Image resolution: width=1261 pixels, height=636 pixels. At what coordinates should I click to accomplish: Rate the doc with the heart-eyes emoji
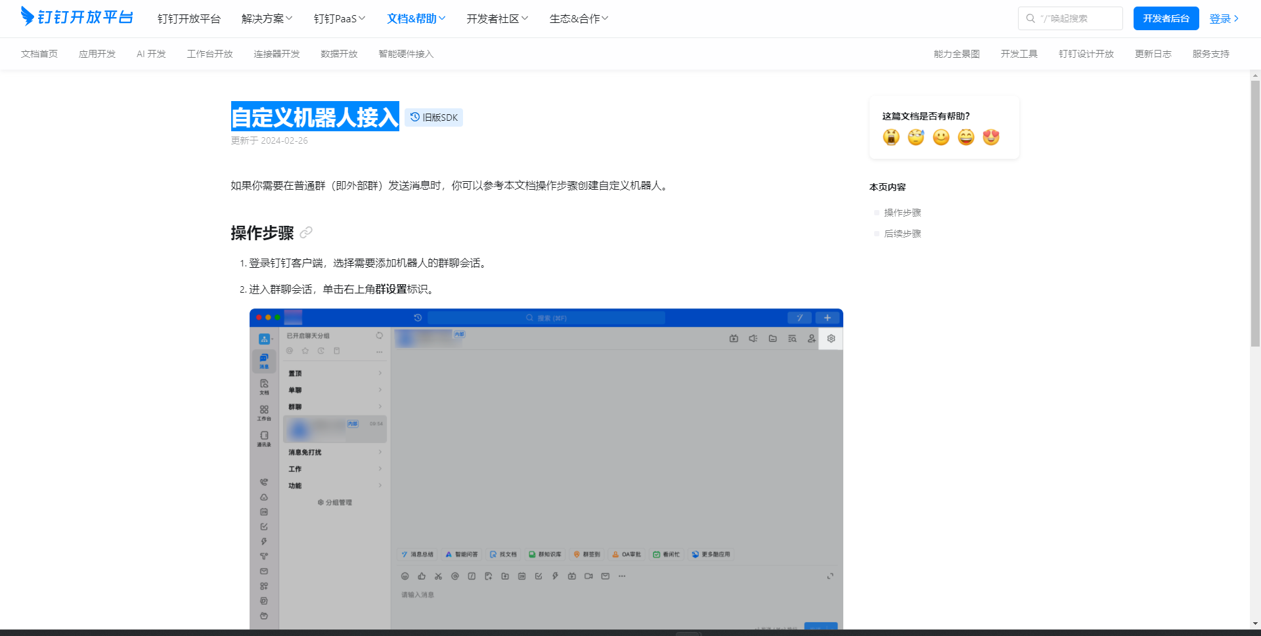[991, 137]
